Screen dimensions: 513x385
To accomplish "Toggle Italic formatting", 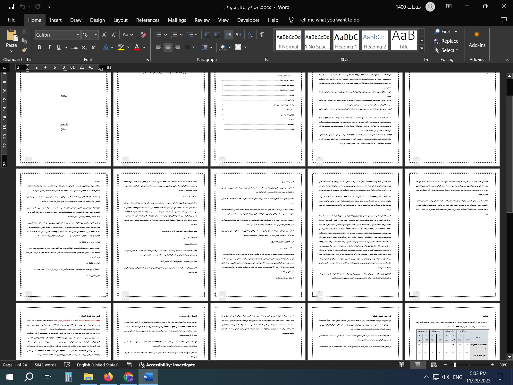I will click(x=49, y=47).
